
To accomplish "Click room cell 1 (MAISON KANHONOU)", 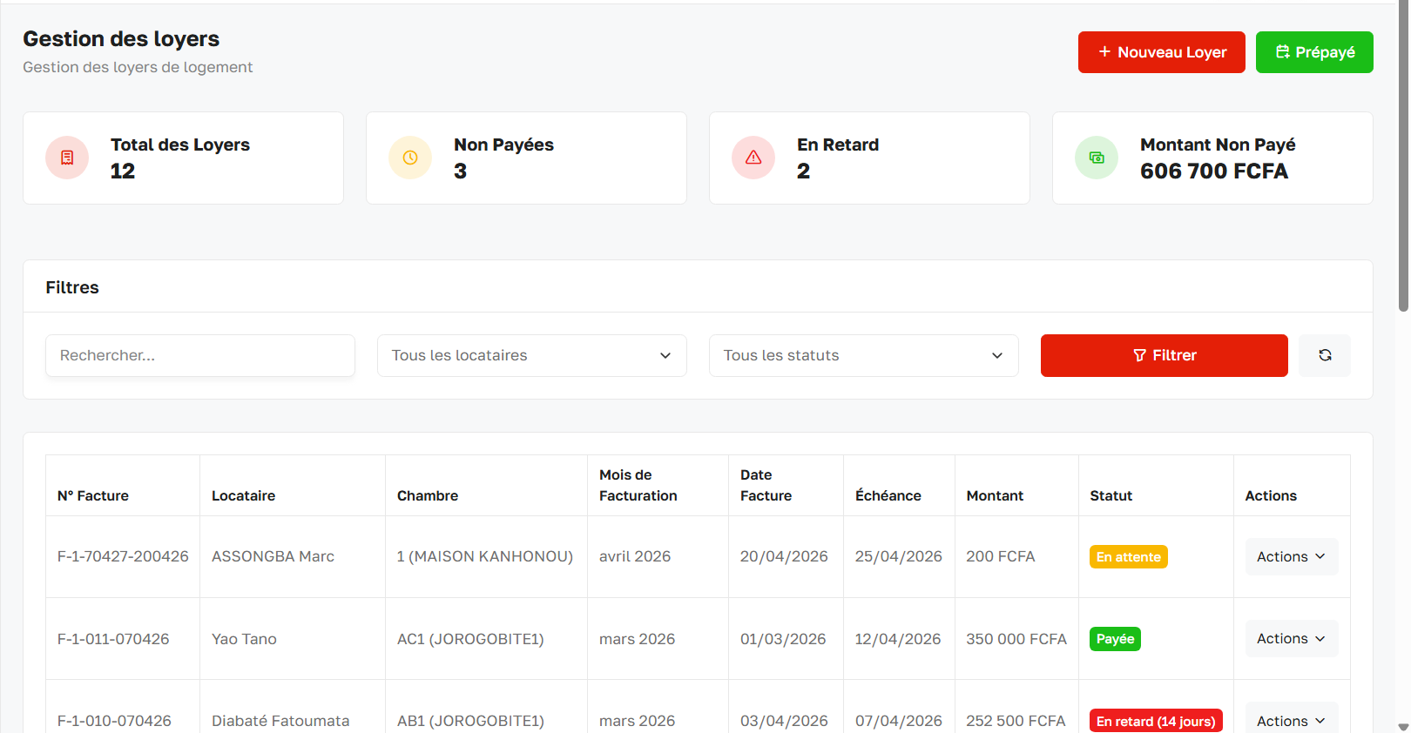I will (x=485, y=556).
